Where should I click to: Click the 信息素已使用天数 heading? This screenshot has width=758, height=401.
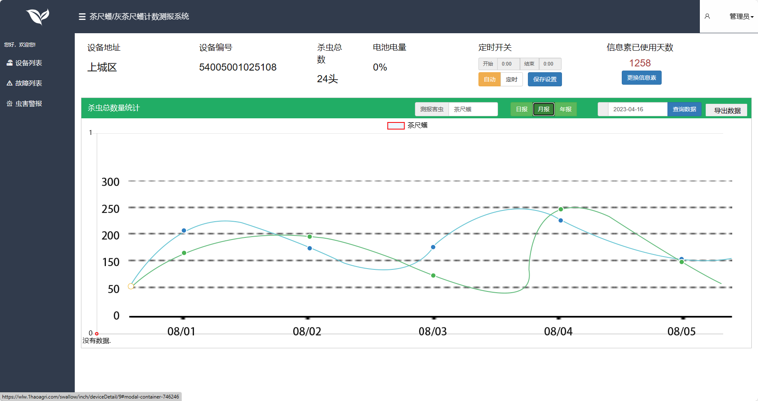[640, 47]
